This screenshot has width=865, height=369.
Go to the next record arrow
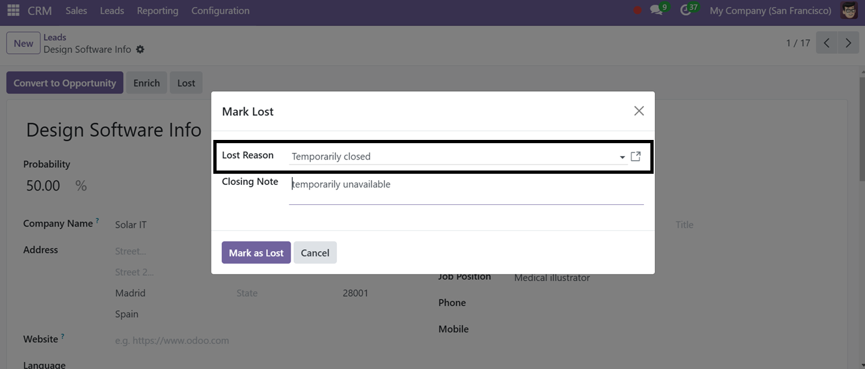pos(848,43)
